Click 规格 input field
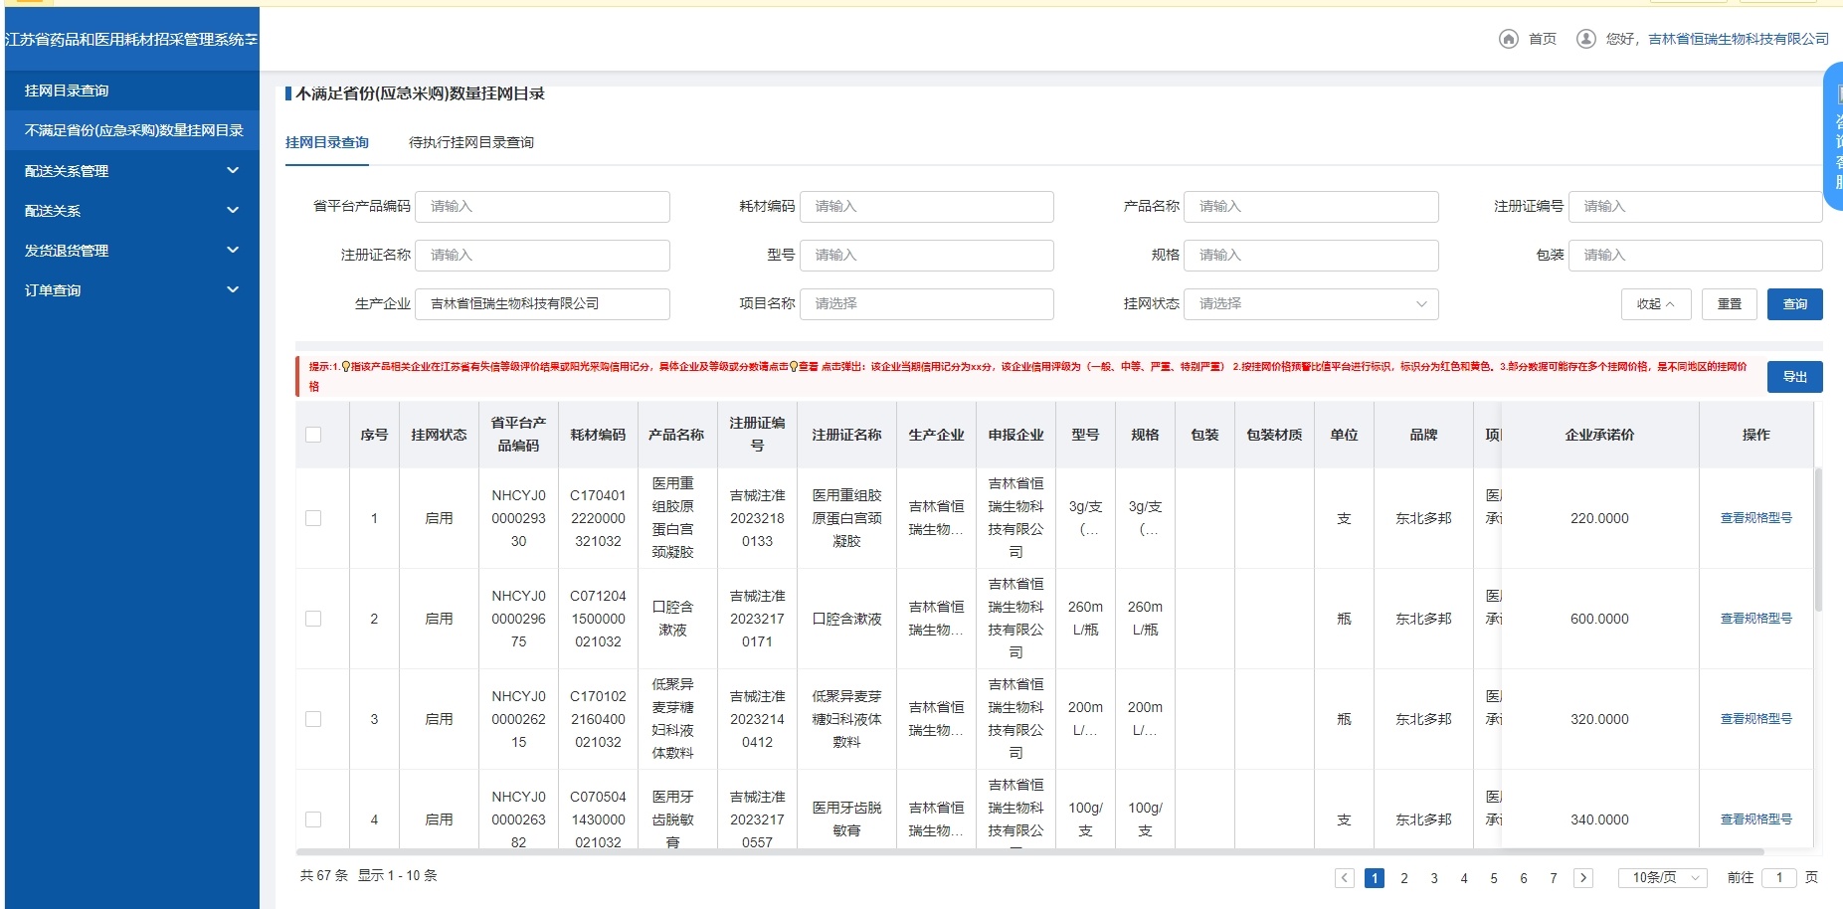 tap(1311, 256)
